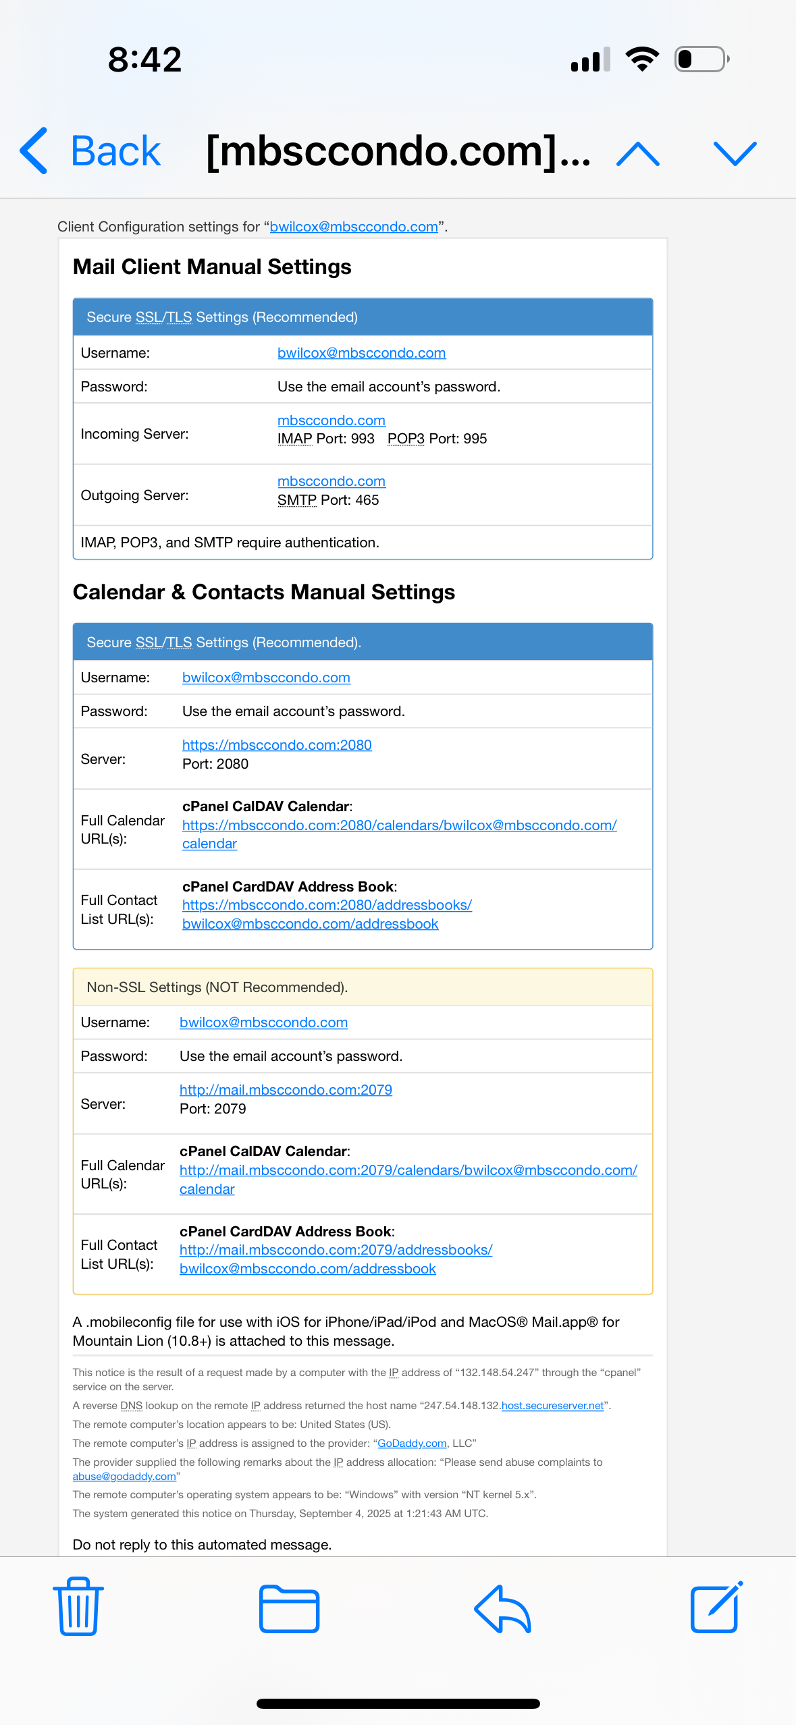Tap the host.secureserver.net link

552,1405
